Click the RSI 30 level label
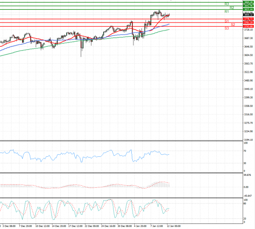The height and width of the screenshot is (229, 255). (x=245, y=163)
